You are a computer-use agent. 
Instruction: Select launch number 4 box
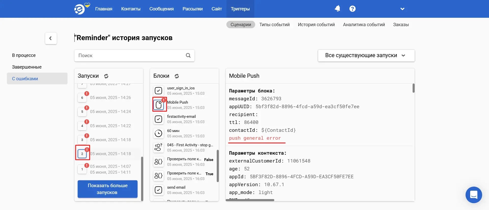pyautogui.click(x=82, y=126)
